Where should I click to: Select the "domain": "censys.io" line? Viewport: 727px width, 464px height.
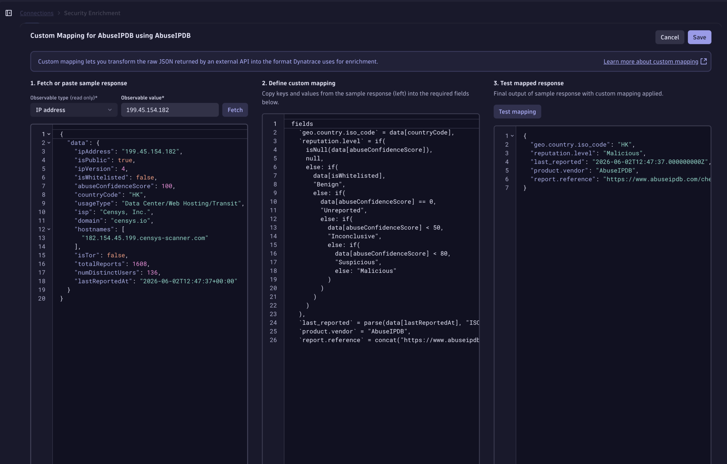coord(114,221)
